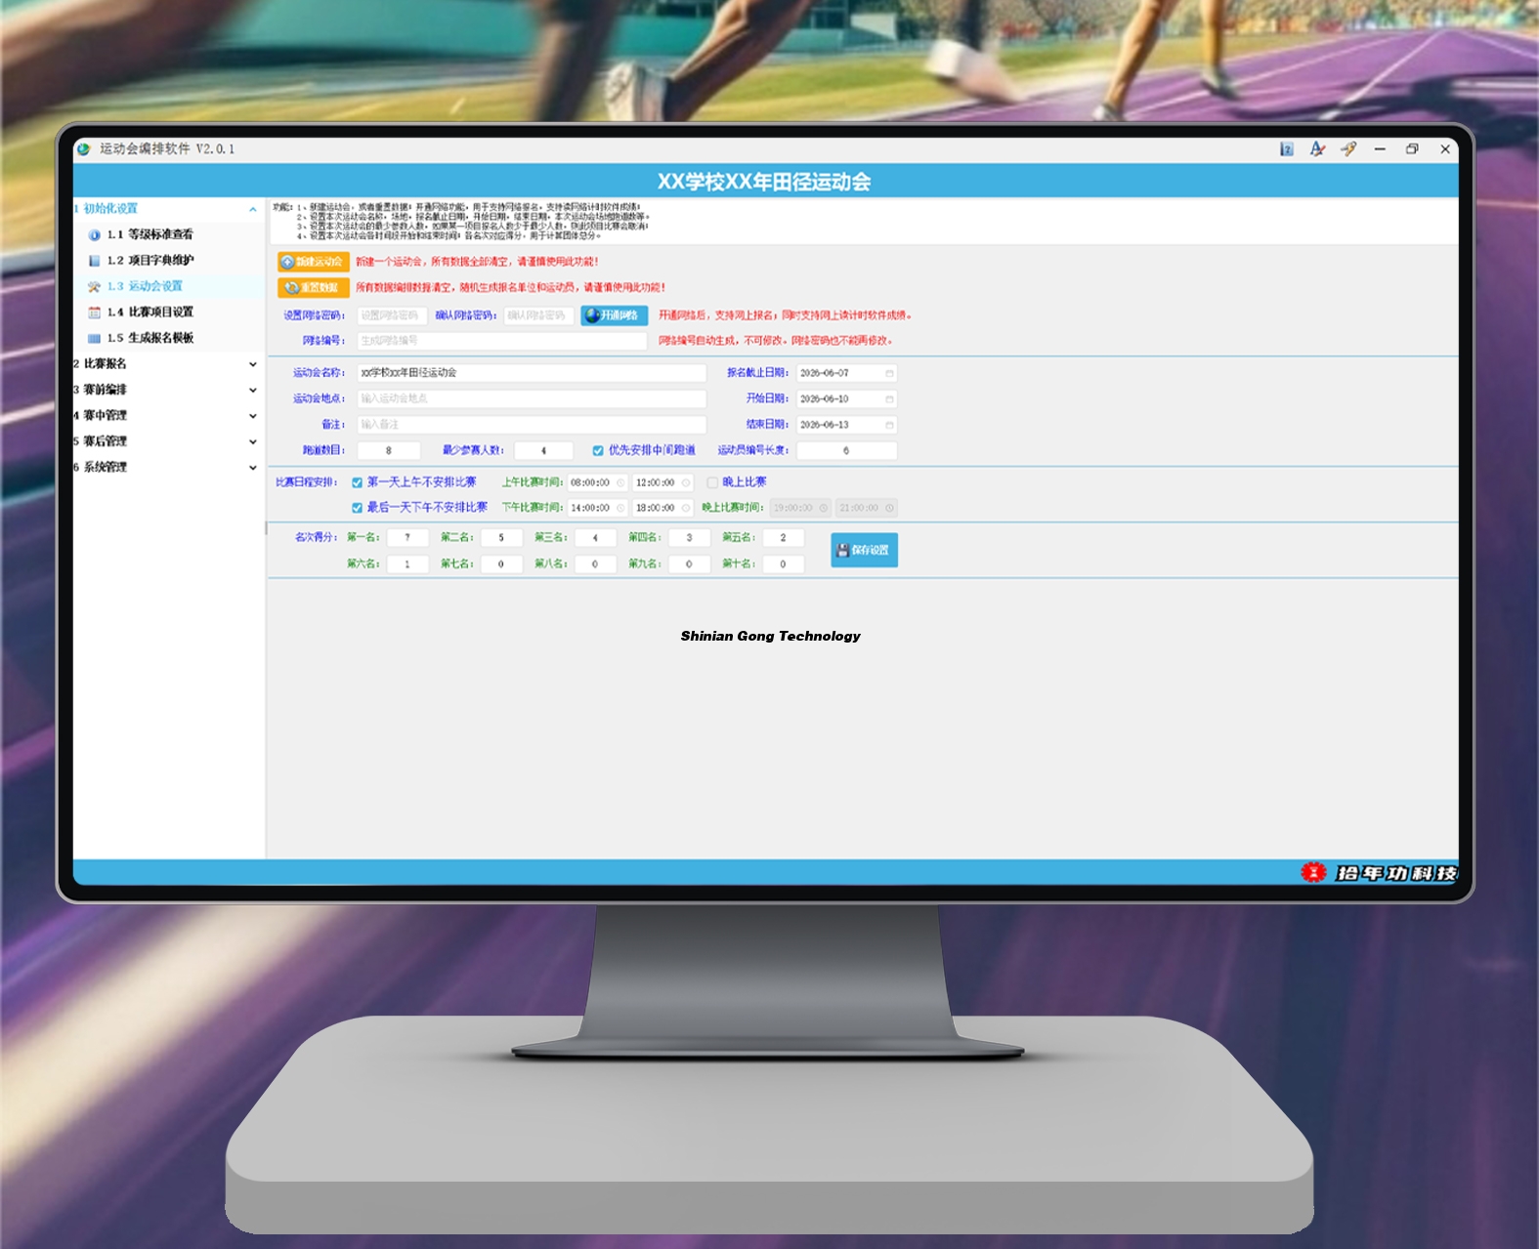Click the font style icon in the title bar
Screen dimensions: 1539x1249
1317,149
